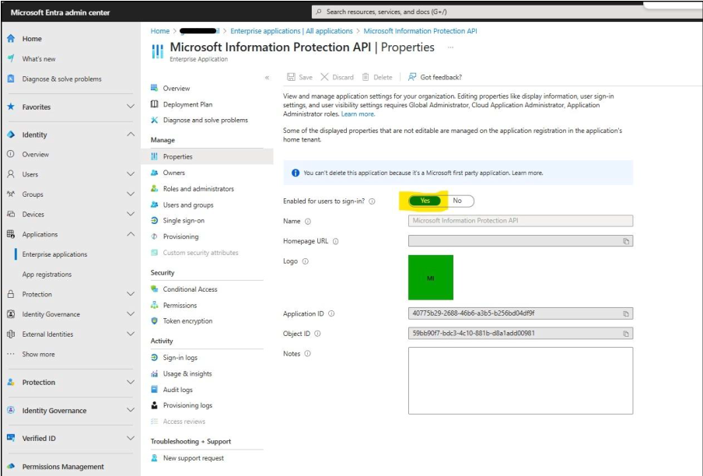Click info icon next to Logo label
Image resolution: width=703 pixels, height=476 pixels.
306,261
